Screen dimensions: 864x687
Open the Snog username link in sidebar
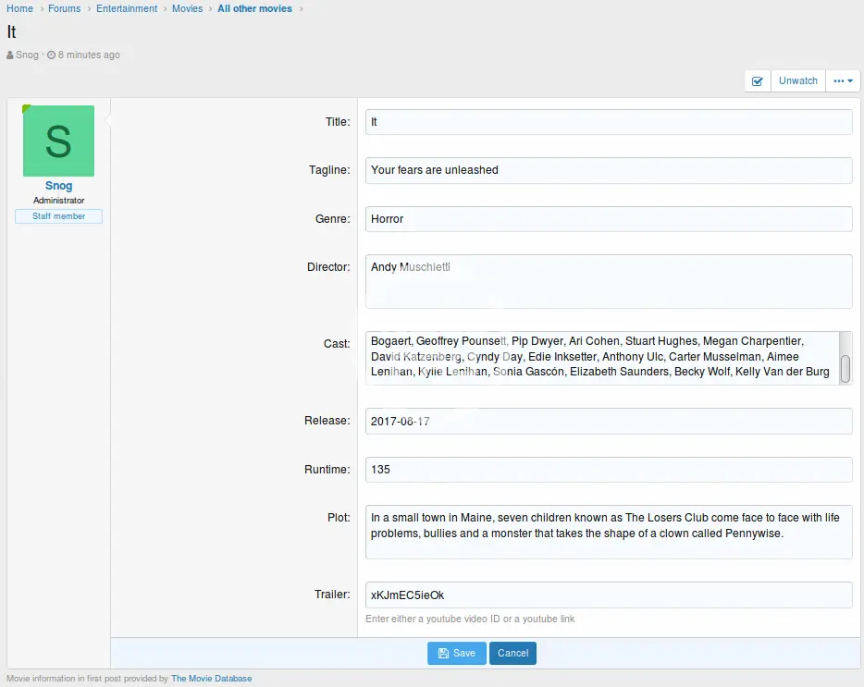58,186
